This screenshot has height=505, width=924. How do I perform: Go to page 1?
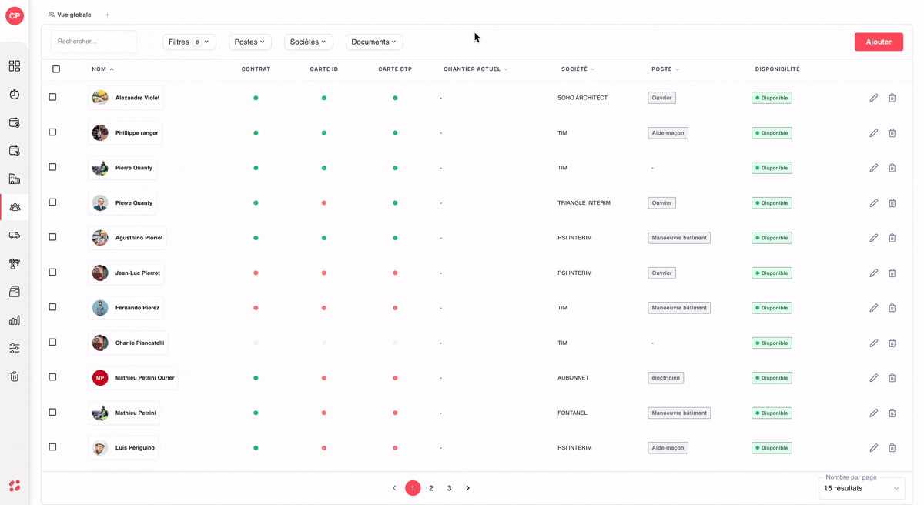point(413,488)
